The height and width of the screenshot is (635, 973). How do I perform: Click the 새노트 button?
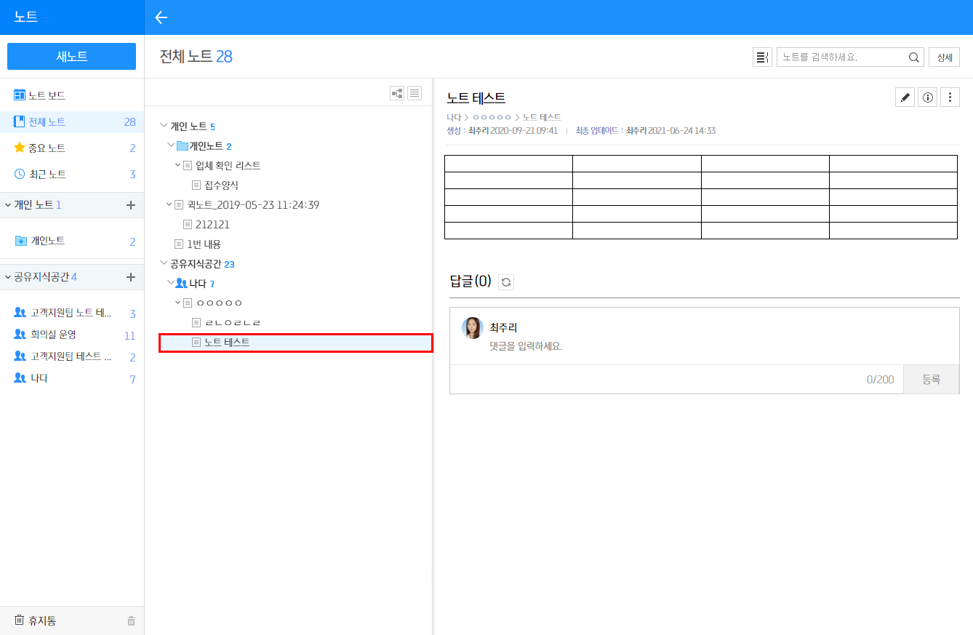coord(71,57)
